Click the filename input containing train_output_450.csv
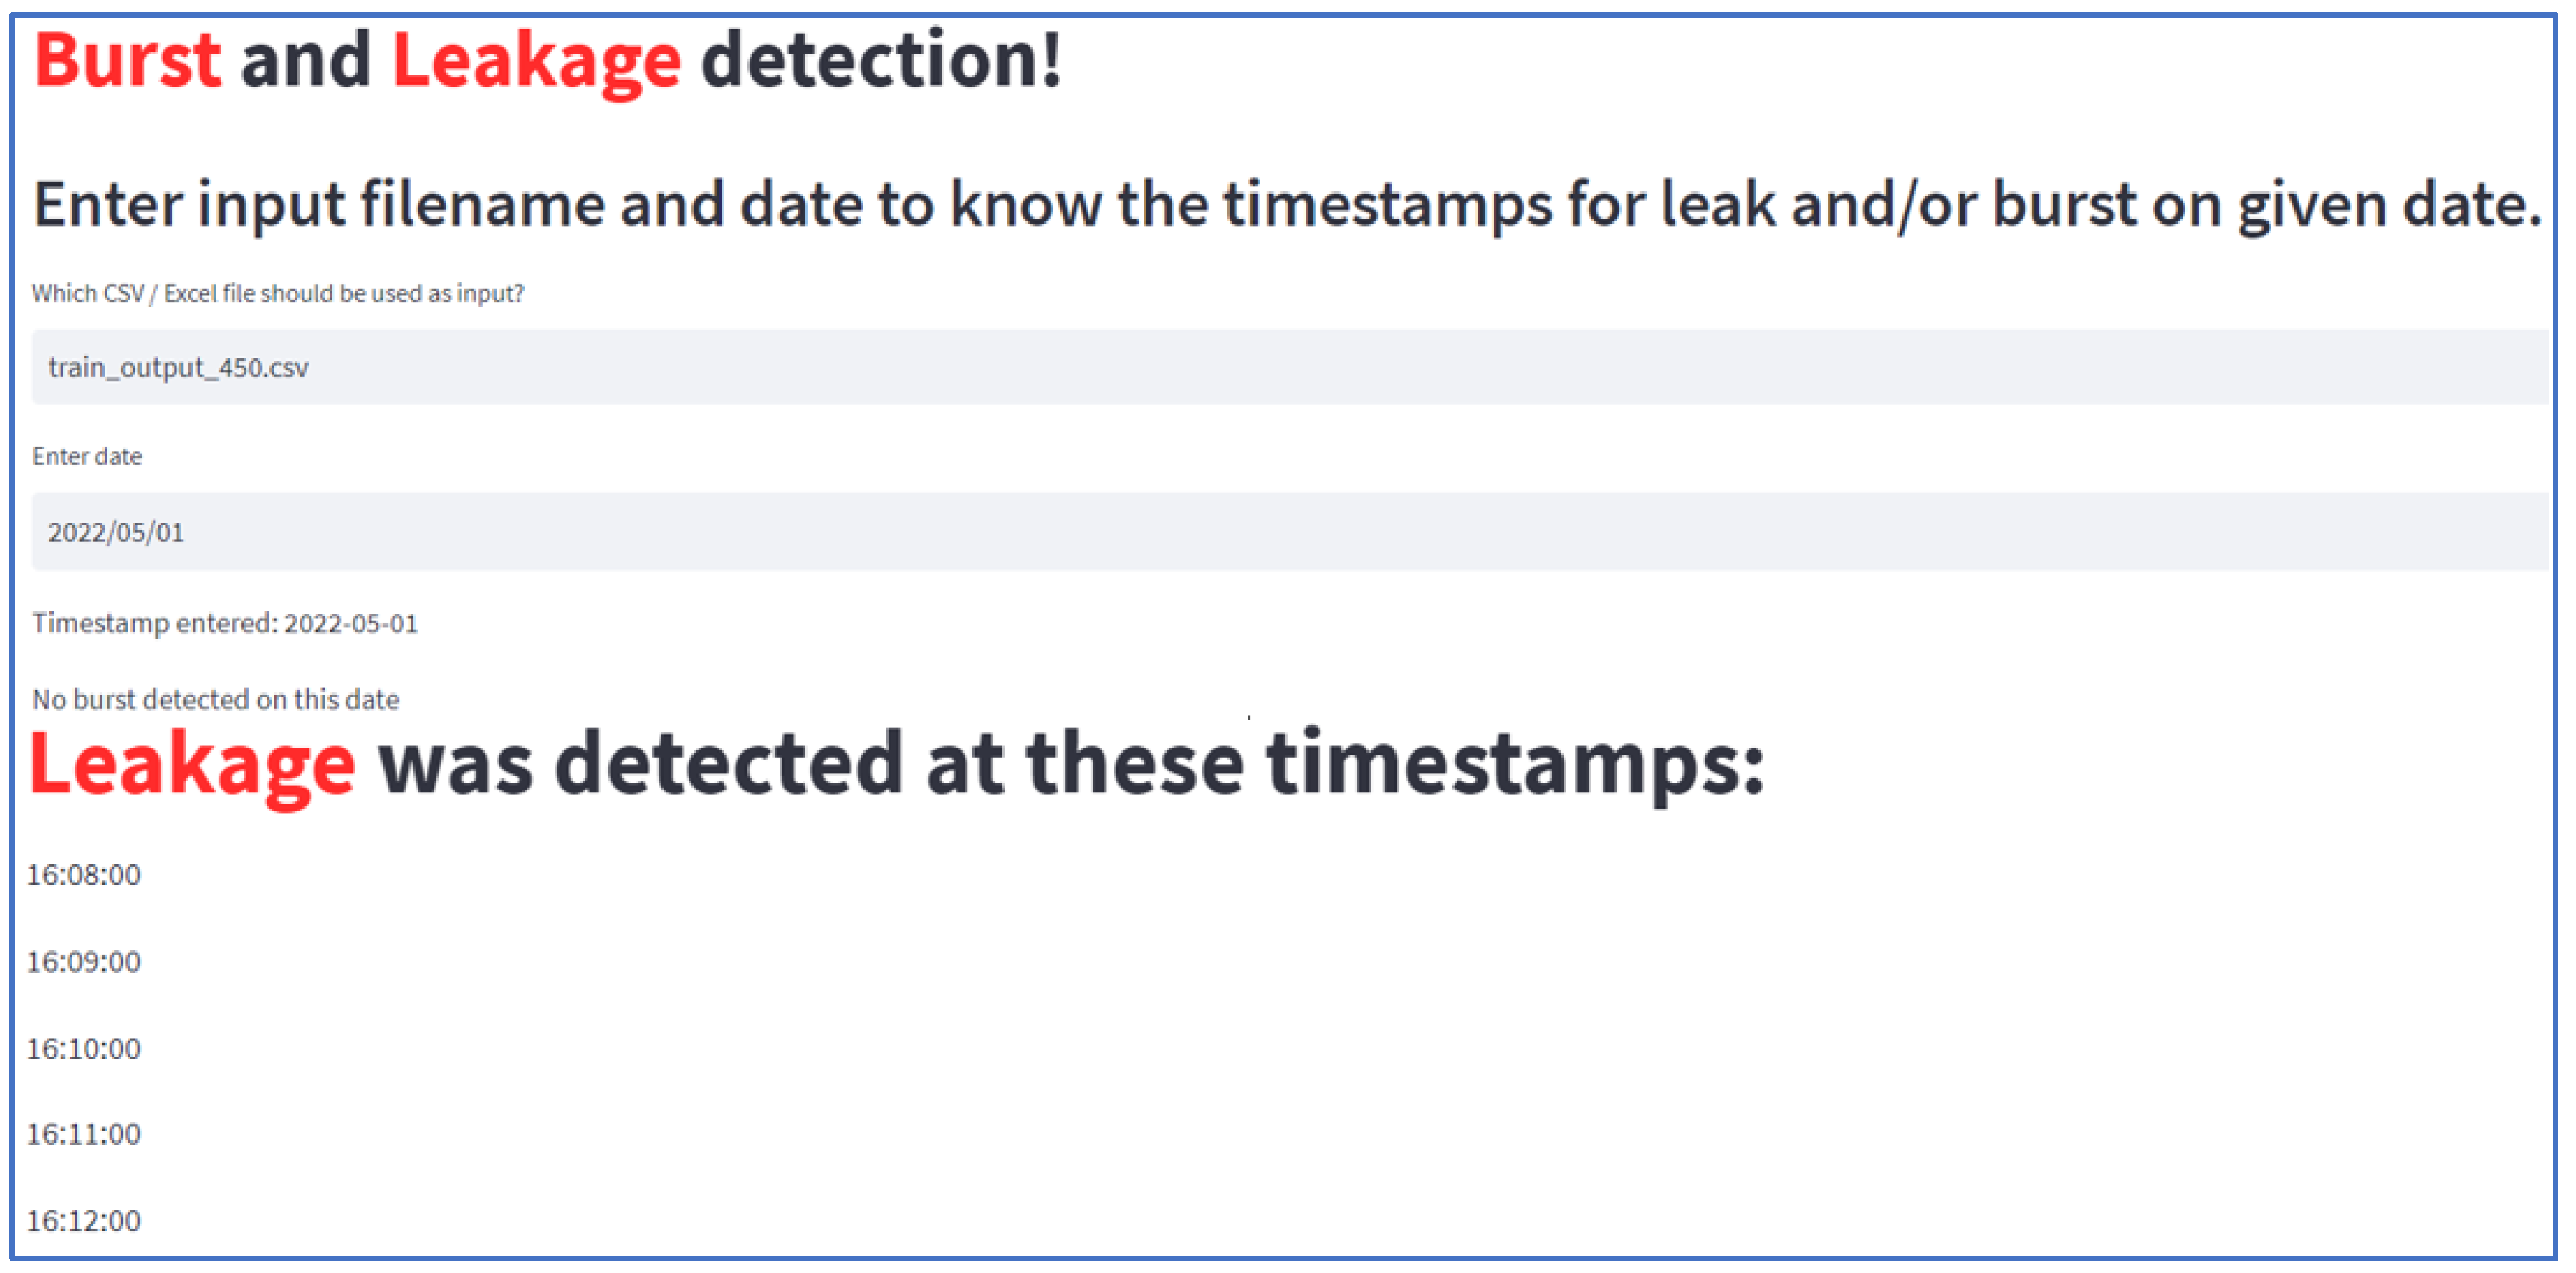Screen dimensions: 2576x1273 (1288, 367)
